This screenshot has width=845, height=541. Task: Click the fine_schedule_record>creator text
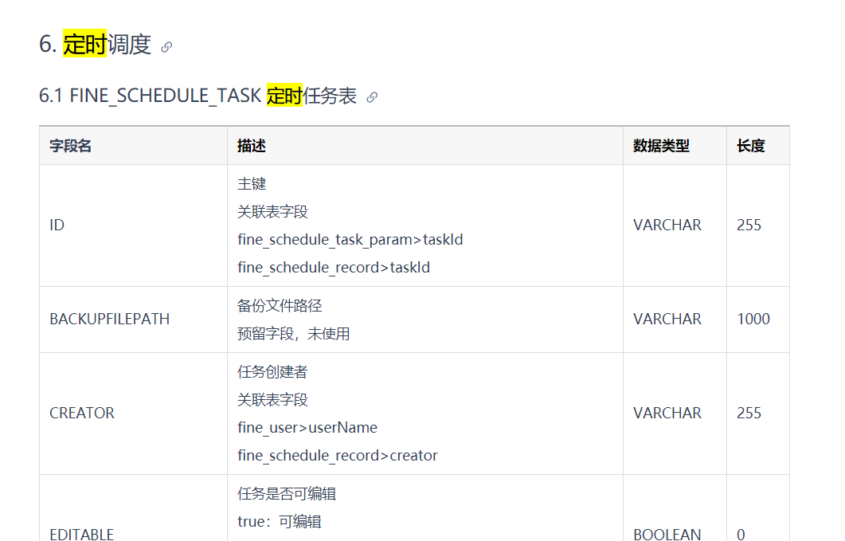click(338, 456)
